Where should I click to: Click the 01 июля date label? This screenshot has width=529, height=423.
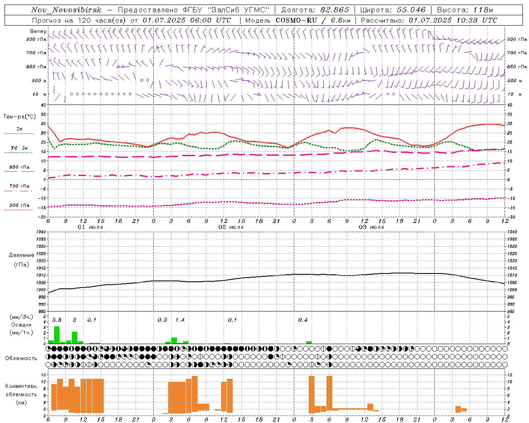pos(91,227)
